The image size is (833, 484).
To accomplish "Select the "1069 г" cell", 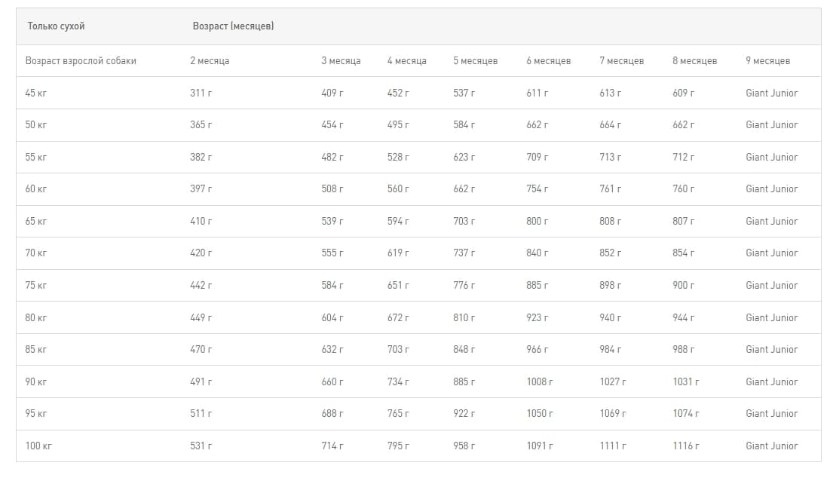I will point(612,414).
